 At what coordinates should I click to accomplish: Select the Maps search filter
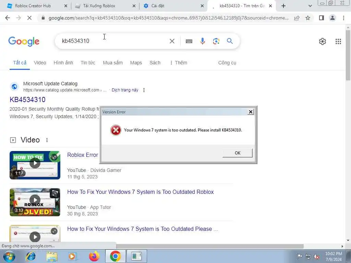(x=136, y=63)
